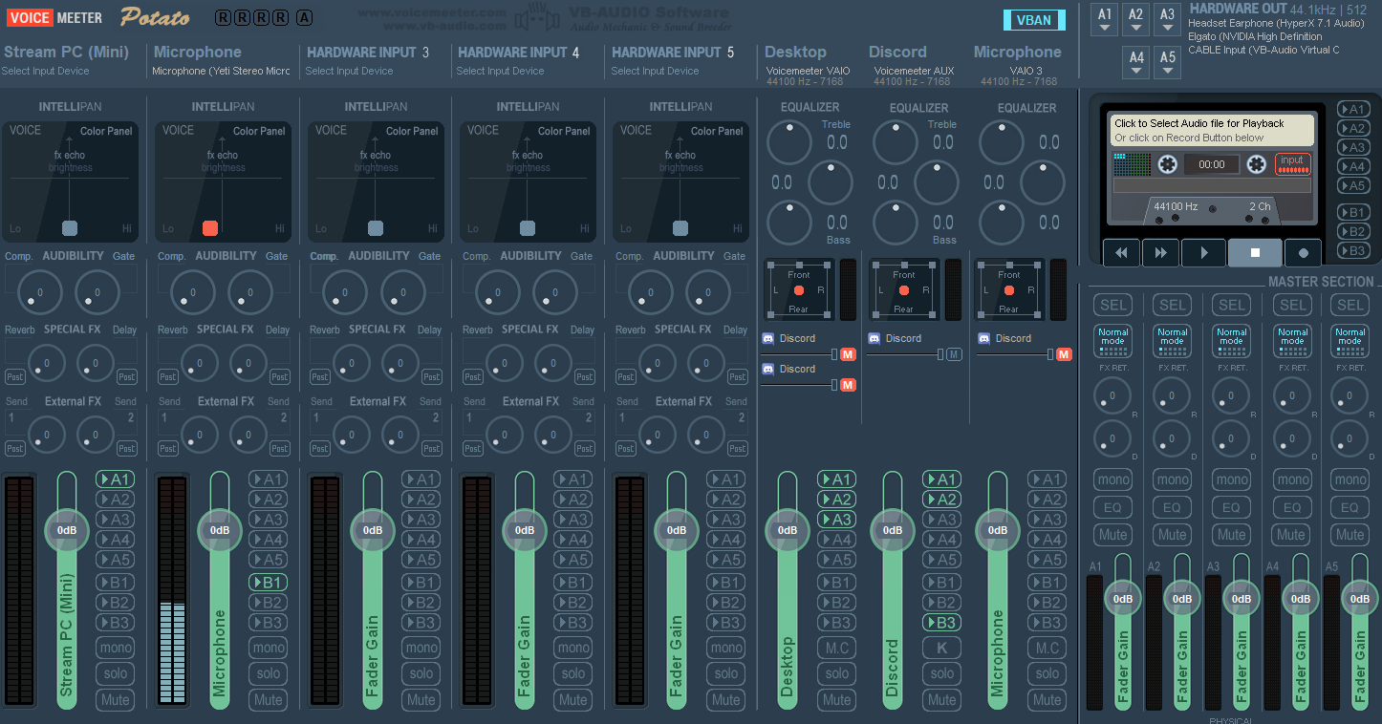Image resolution: width=1382 pixels, height=724 pixels.
Task: Open the VBAN configuration
Action: pyautogui.click(x=1034, y=19)
